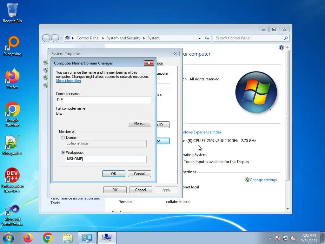Click the Workgroup field containing MSHOME
325x244 pixels.
(x=106, y=159)
